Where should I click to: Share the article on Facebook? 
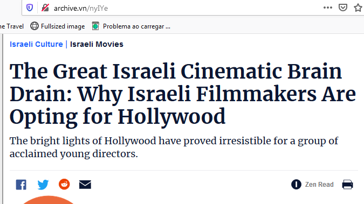click(21, 185)
